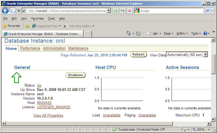Open the Favorites menu in menu bar
This screenshot has height=133, width=217.
point(37,18)
